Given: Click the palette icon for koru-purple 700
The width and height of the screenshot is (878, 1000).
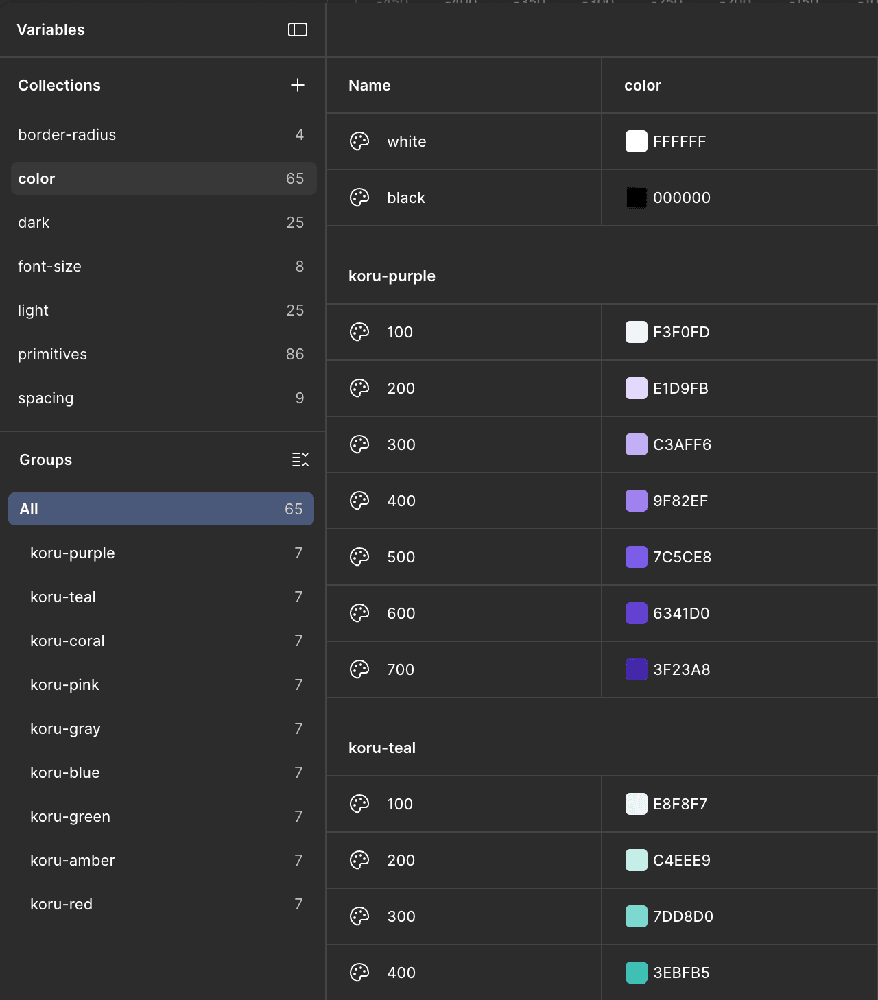Looking at the screenshot, I should coord(359,669).
